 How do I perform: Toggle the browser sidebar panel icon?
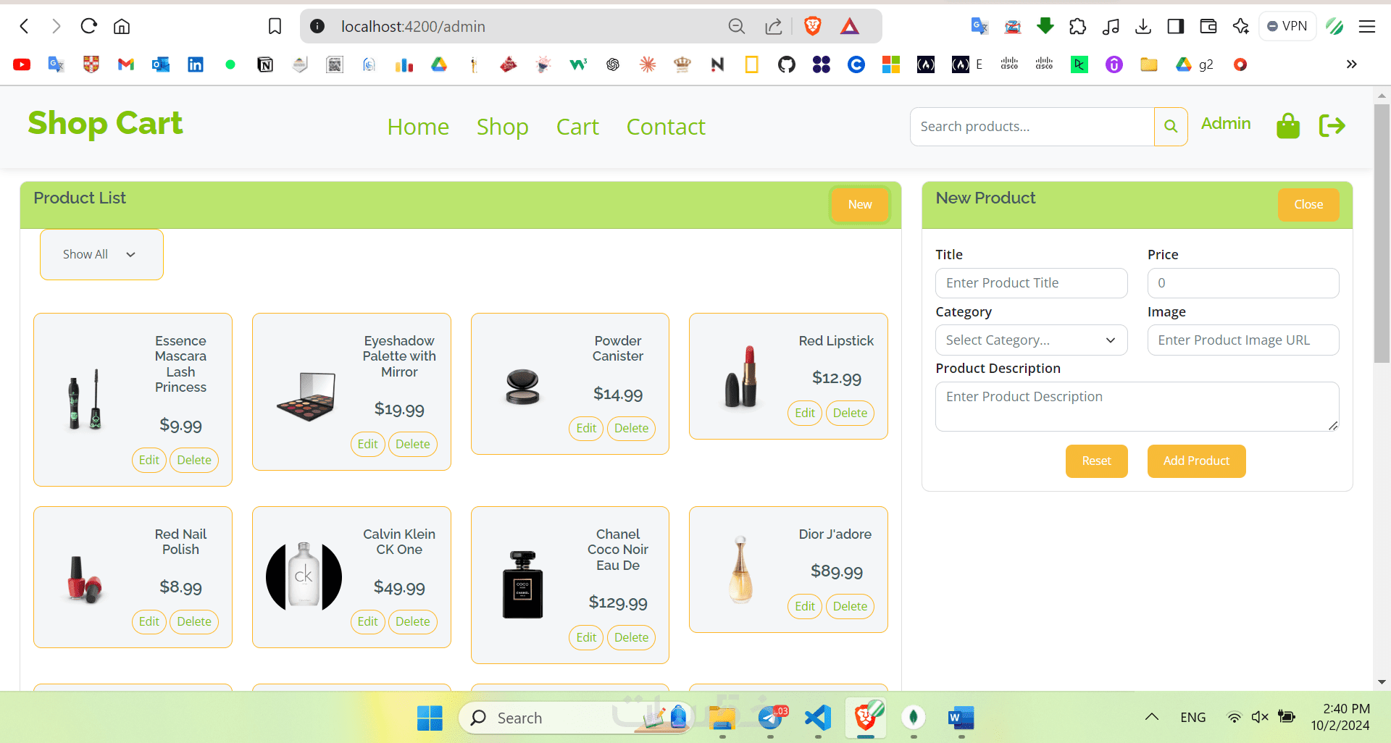[1176, 27]
